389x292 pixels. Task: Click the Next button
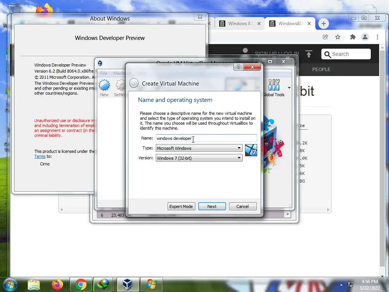212,206
